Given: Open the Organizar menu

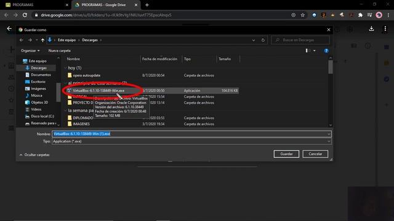Looking at the screenshot, I should coord(30,50).
